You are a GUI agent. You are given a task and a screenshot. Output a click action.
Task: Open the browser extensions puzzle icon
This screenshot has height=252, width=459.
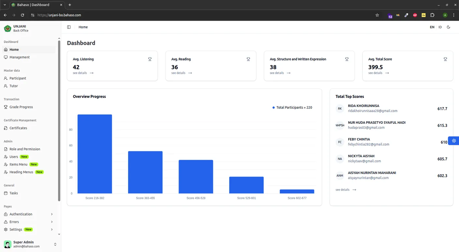click(432, 15)
